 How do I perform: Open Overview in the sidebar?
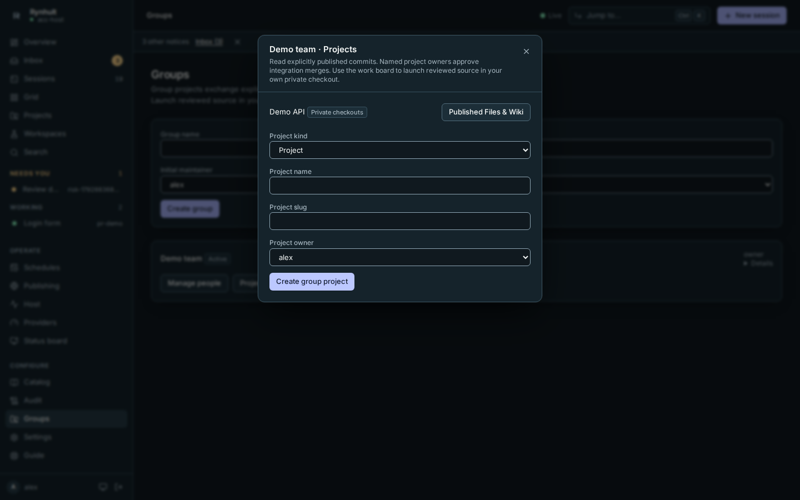(67, 42)
